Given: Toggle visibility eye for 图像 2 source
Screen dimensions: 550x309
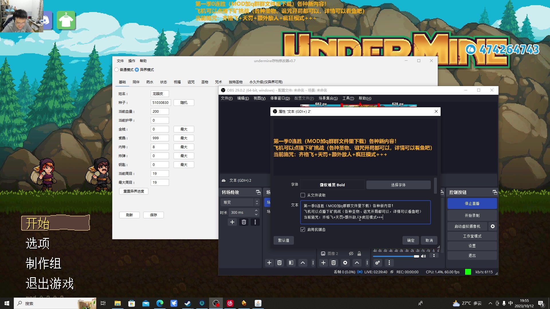Looking at the screenshot, I should point(351,253).
